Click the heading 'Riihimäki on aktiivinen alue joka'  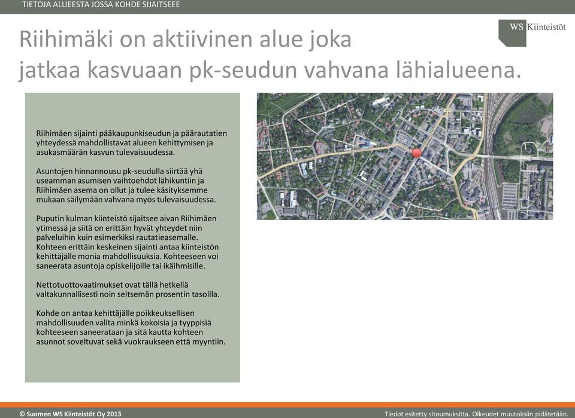[x=185, y=39]
